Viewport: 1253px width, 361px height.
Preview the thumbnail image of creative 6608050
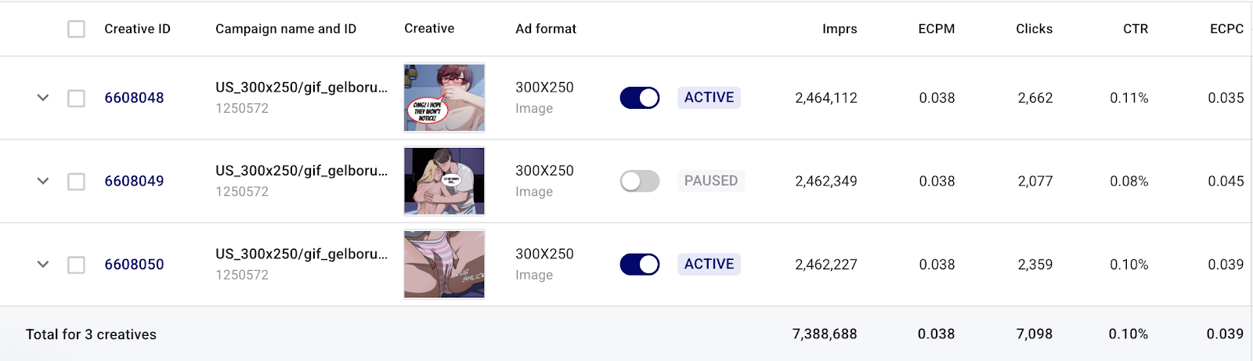tap(444, 265)
